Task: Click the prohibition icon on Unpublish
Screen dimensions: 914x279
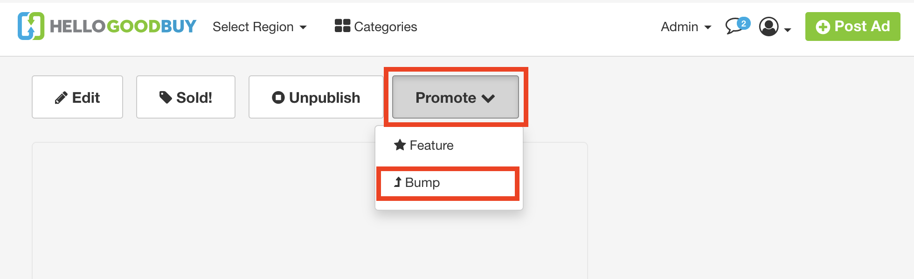Action: coord(277,97)
